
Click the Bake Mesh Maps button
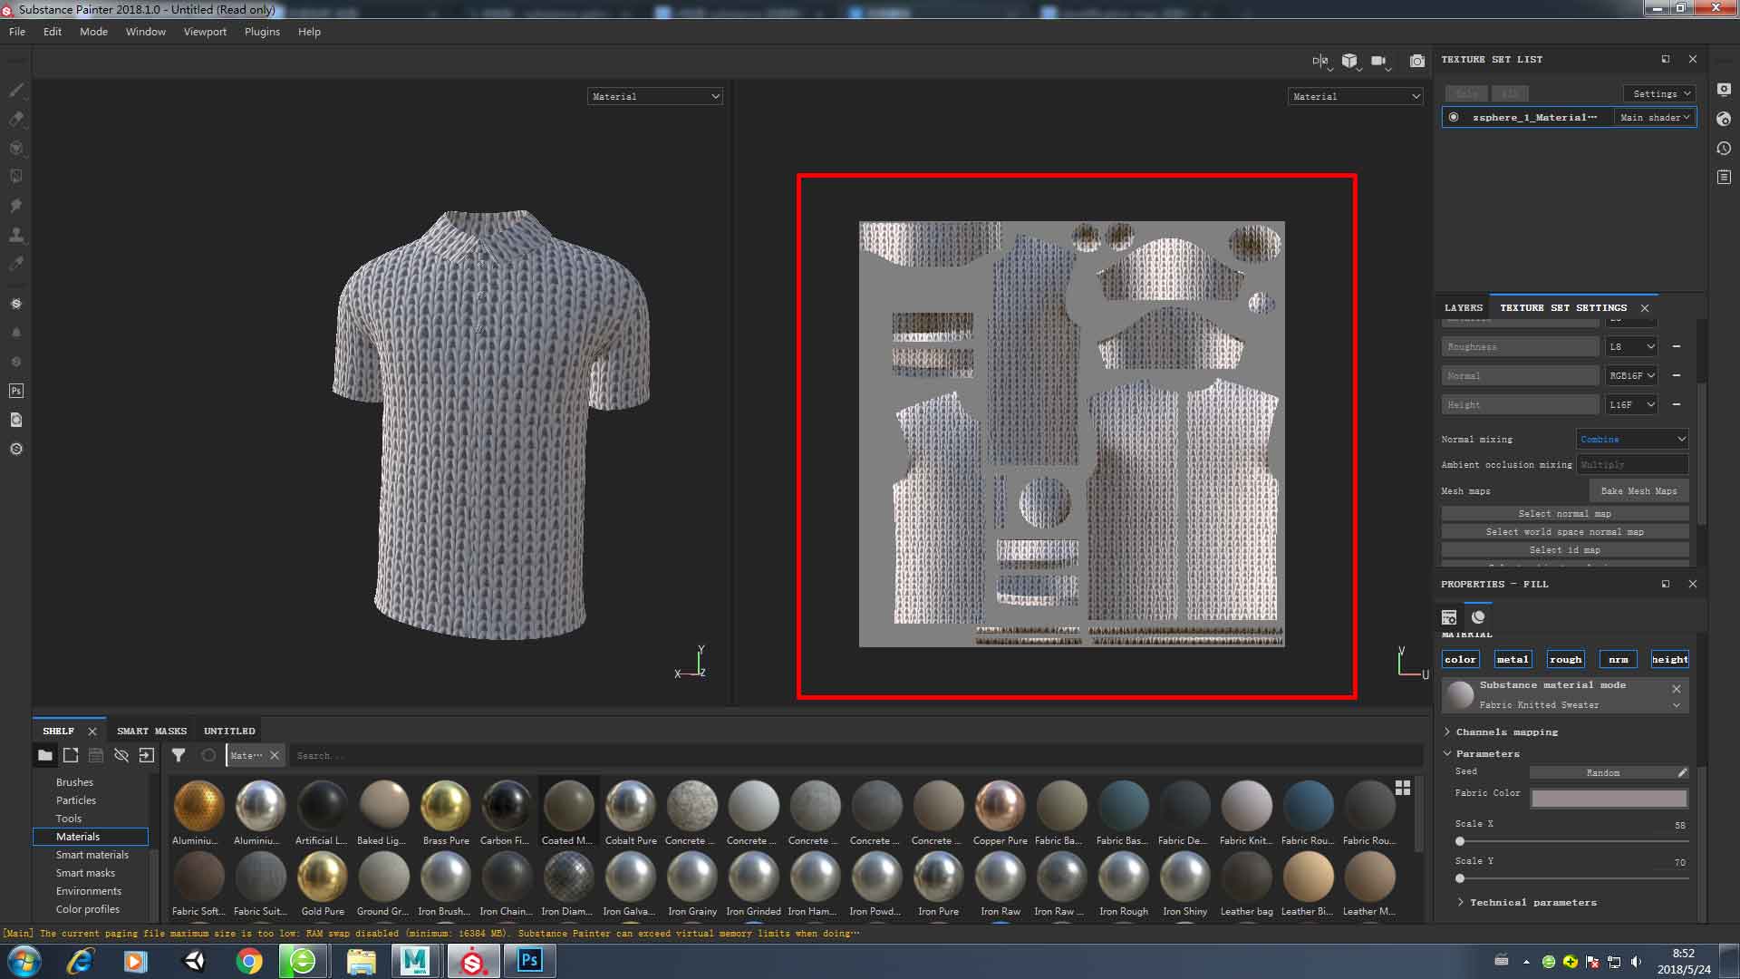[1638, 490]
